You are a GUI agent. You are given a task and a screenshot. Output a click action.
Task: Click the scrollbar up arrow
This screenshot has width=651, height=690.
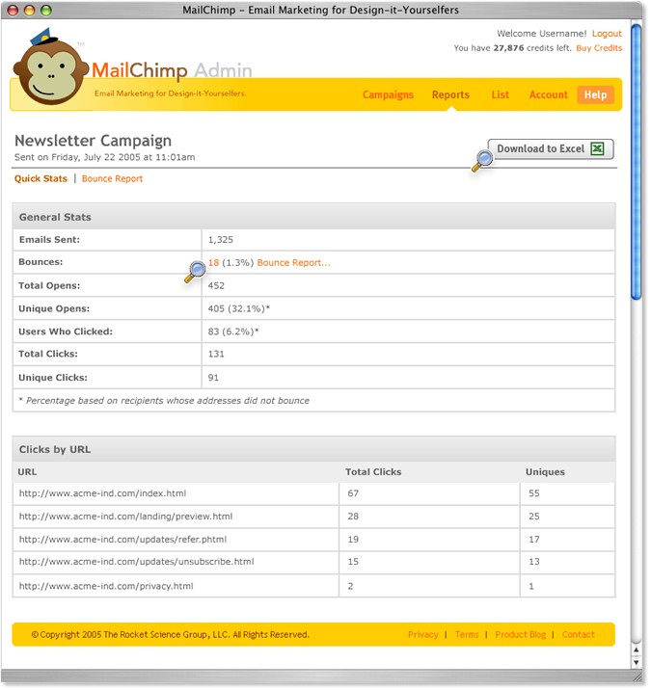(636, 650)
